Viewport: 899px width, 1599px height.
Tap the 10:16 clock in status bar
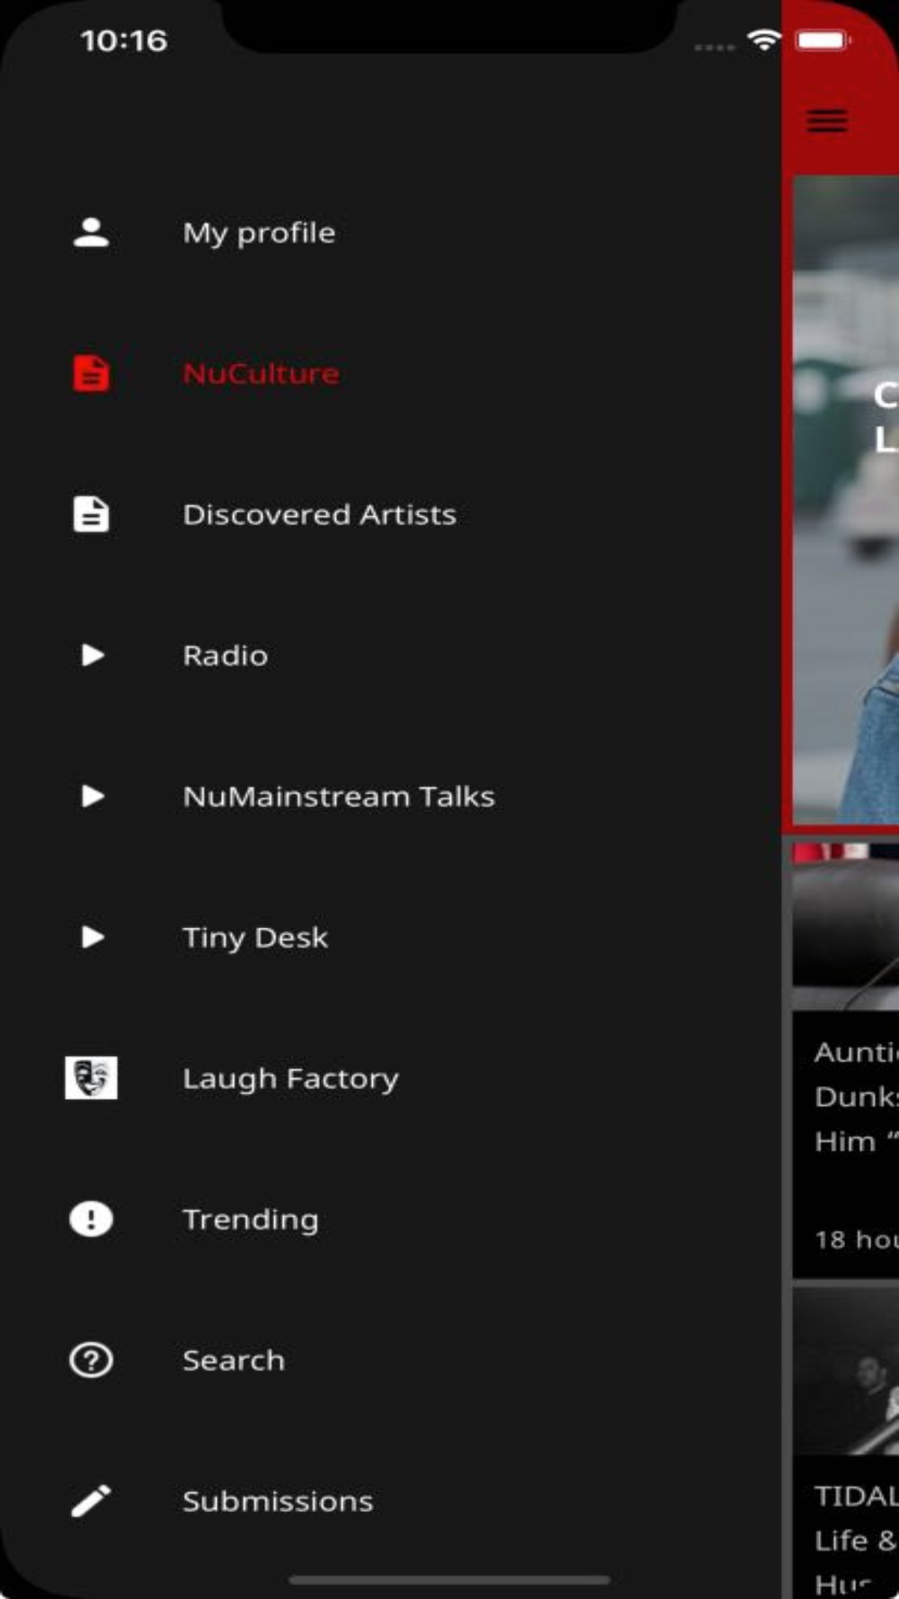[x=124, y=40]
